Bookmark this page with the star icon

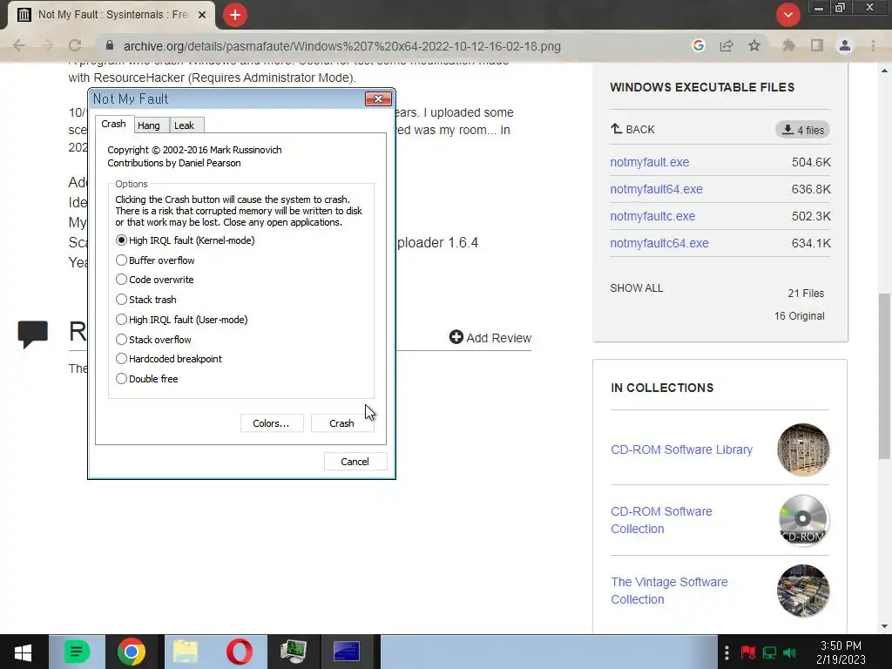(x=754, y=45)
